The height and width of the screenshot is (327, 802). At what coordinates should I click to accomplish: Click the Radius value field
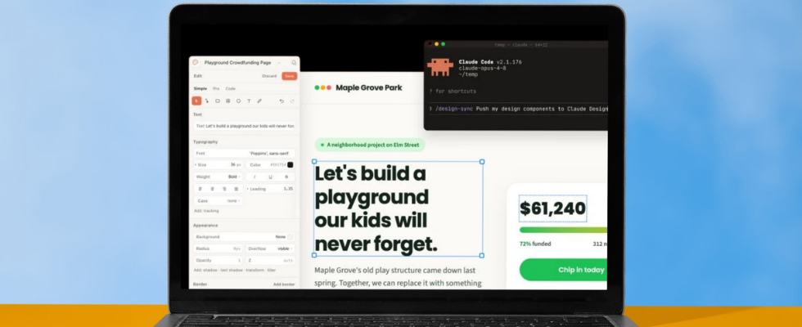218,249
